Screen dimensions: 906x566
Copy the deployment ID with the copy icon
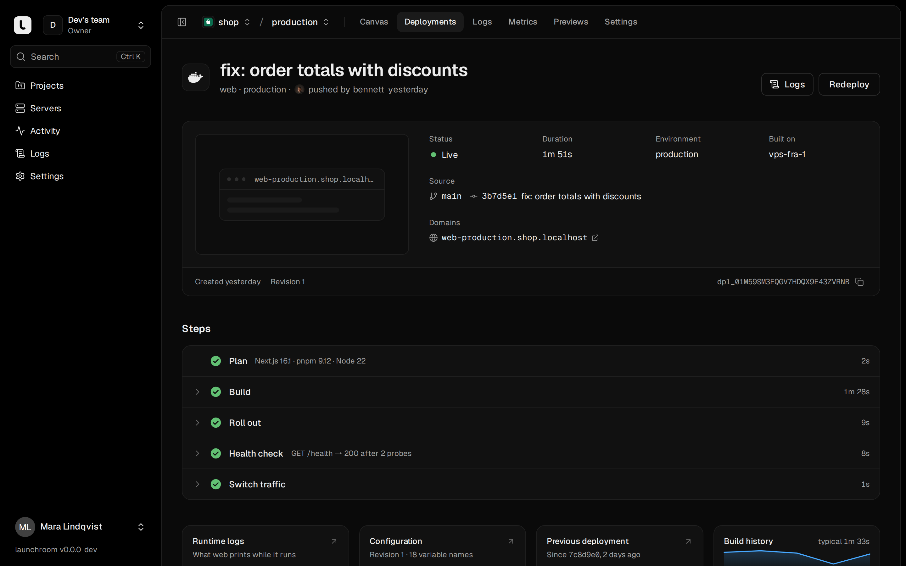click(x=859, y=282)
